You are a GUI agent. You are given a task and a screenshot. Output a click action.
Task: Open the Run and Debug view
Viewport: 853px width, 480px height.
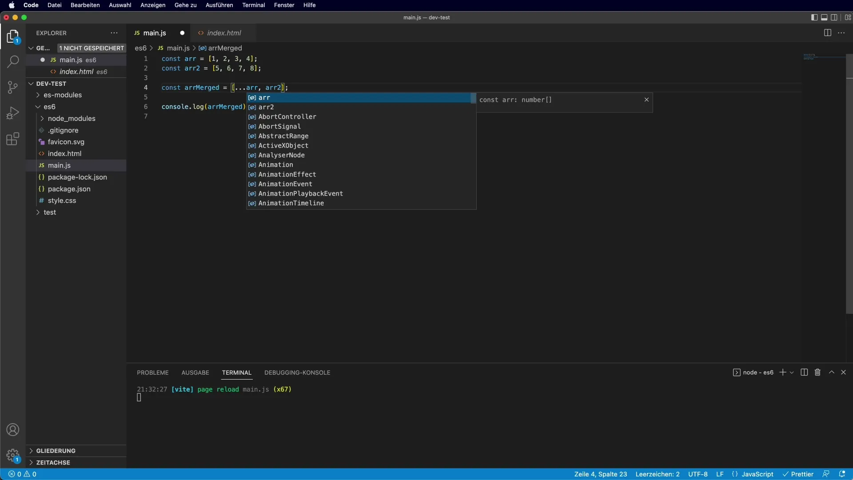tap(13, 113)
